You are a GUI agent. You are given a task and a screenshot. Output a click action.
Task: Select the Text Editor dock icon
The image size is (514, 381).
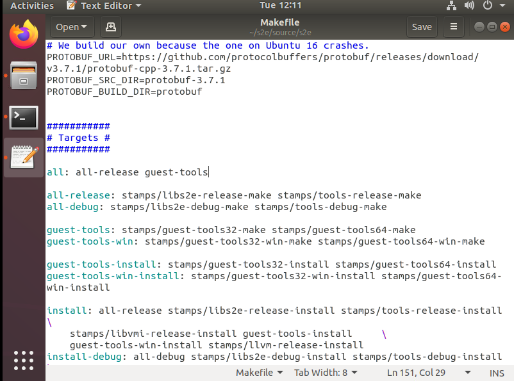24,158
